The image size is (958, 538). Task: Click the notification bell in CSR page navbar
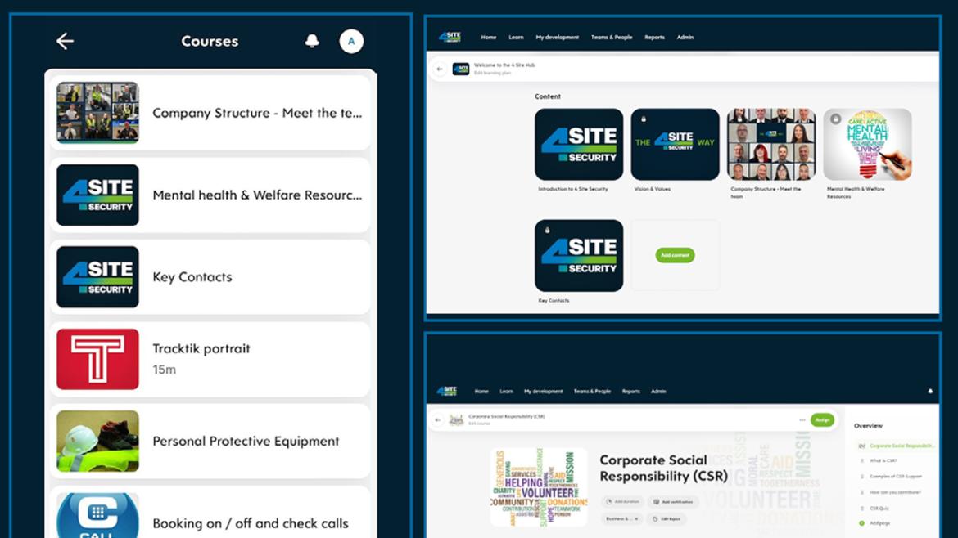[x=930, y=392]
